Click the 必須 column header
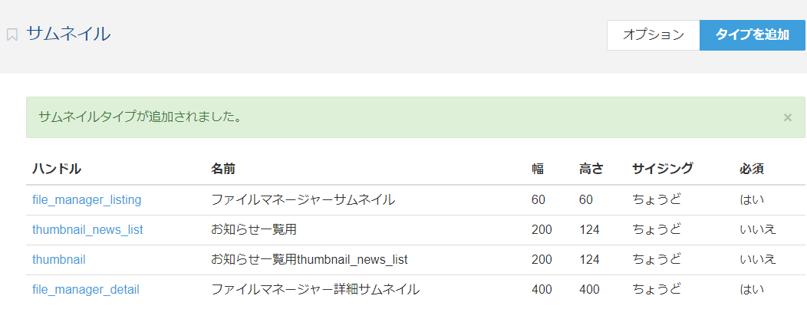 point(752,169)
